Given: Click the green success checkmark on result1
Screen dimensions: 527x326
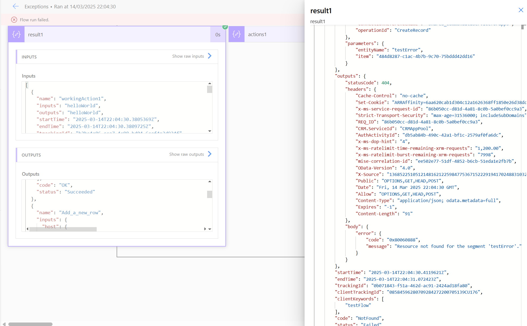Looking at the screenshot, I should pyautogui.click(x=225, y=27).
